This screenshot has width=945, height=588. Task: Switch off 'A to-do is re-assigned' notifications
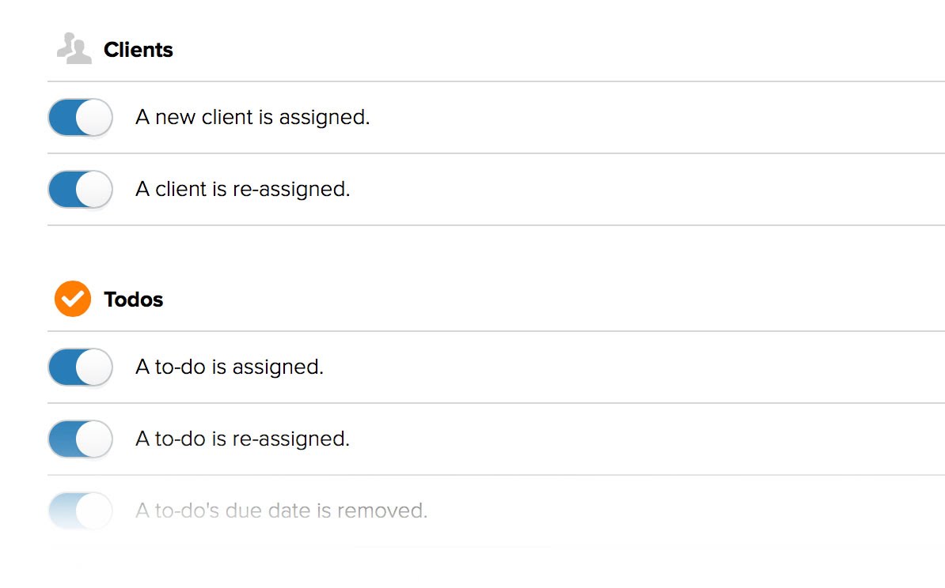click(x=79, y=439)
